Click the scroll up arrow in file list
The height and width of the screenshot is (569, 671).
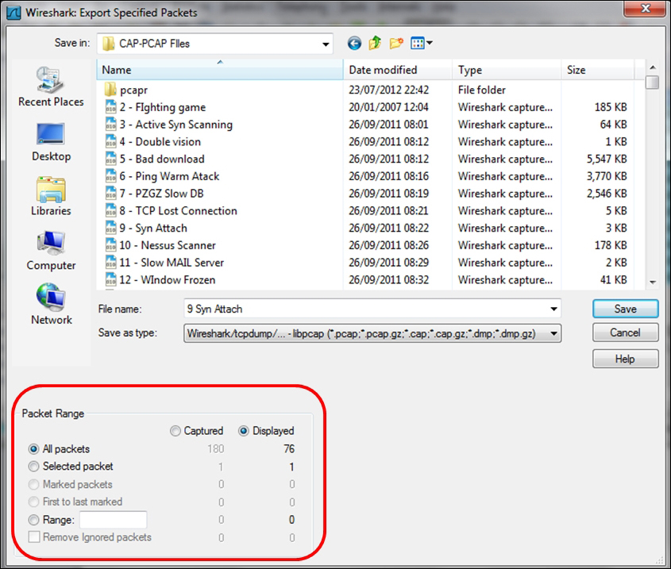(653, 67)
